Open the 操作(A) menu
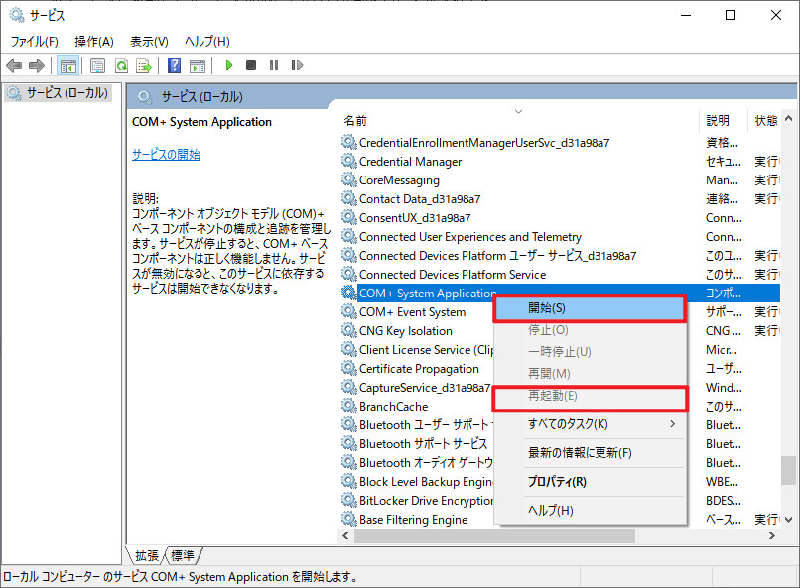800x588 pixels. coord(94,42)
